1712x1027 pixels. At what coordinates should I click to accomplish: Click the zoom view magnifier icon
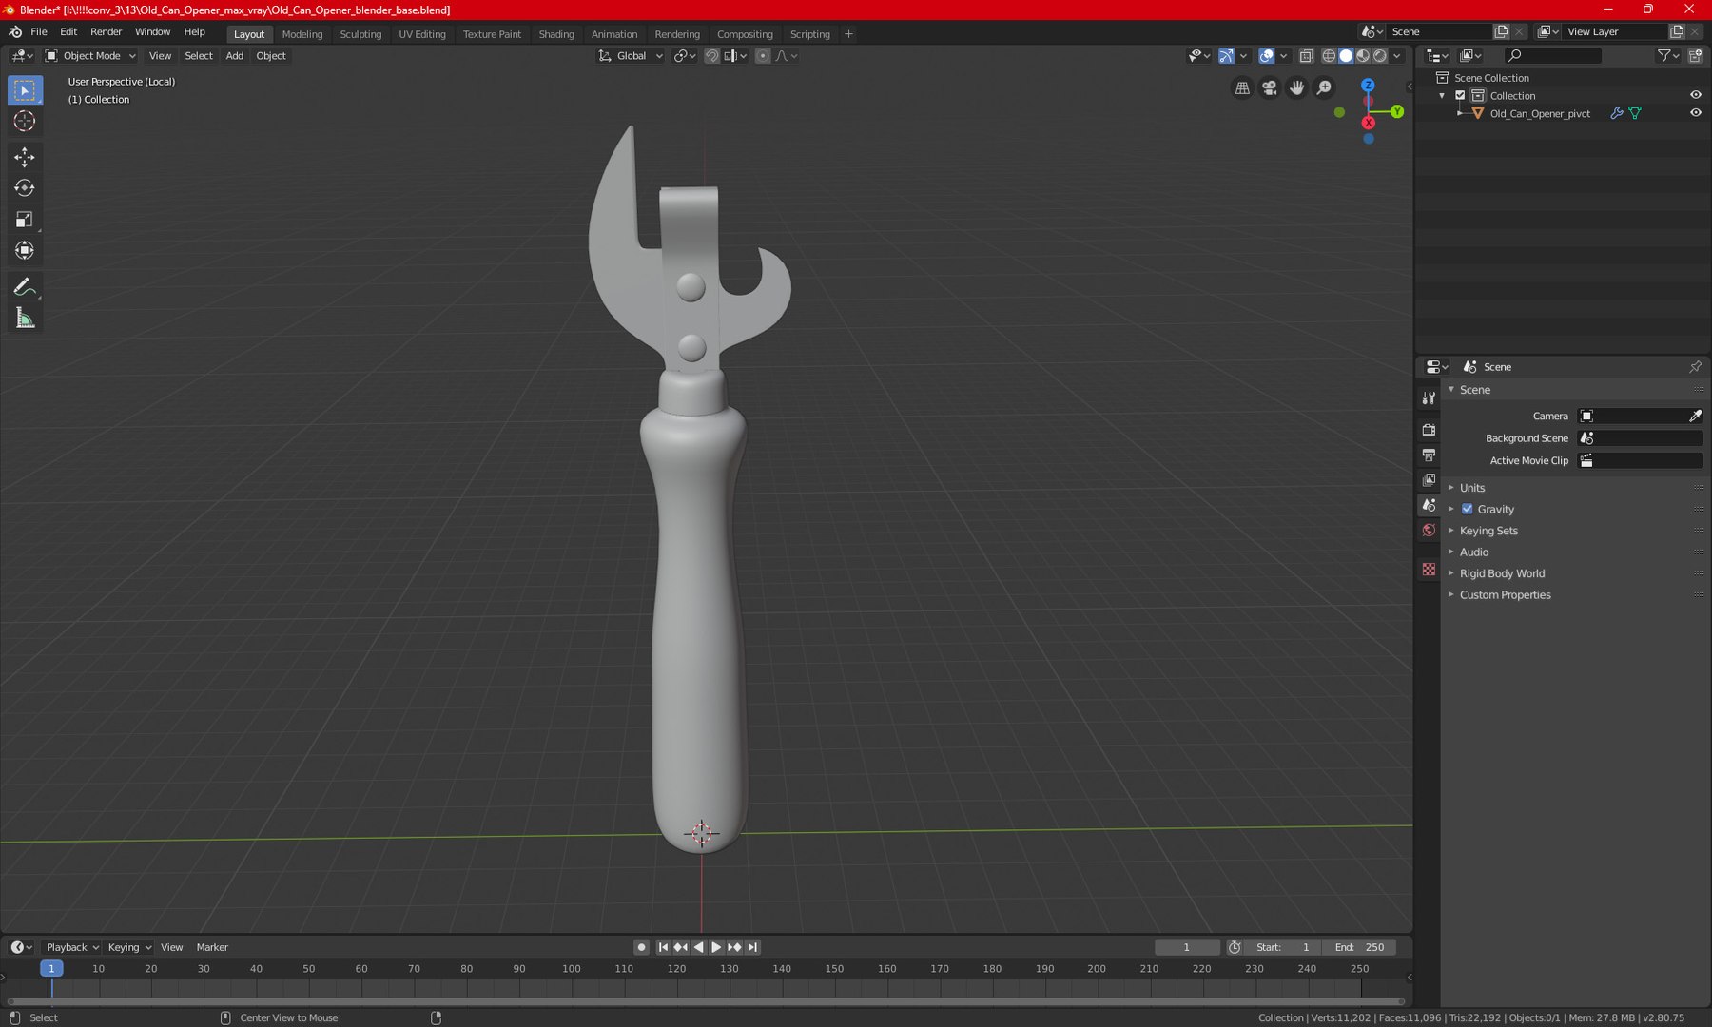(x=1325, y=88)
